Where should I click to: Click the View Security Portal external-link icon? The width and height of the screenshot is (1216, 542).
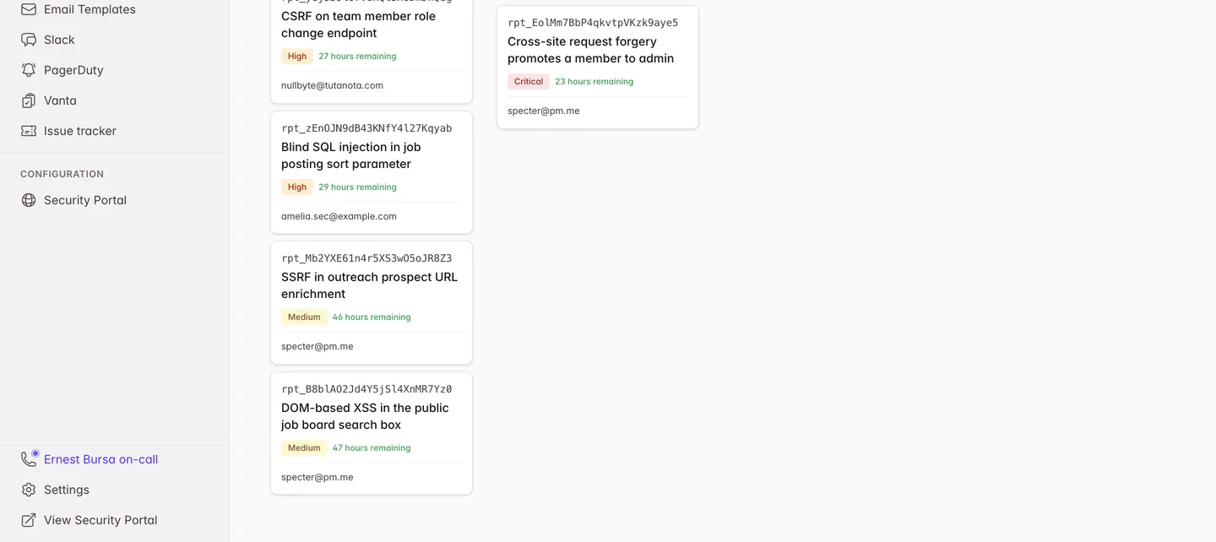[29, 520]
